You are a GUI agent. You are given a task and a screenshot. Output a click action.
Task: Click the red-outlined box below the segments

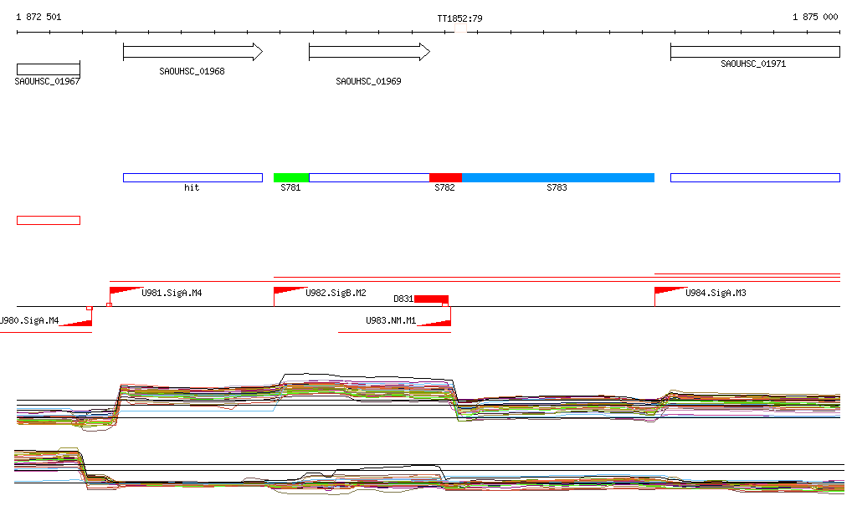(x=48, y=220)
